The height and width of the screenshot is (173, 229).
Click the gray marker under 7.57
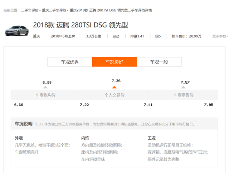point(183,87)
